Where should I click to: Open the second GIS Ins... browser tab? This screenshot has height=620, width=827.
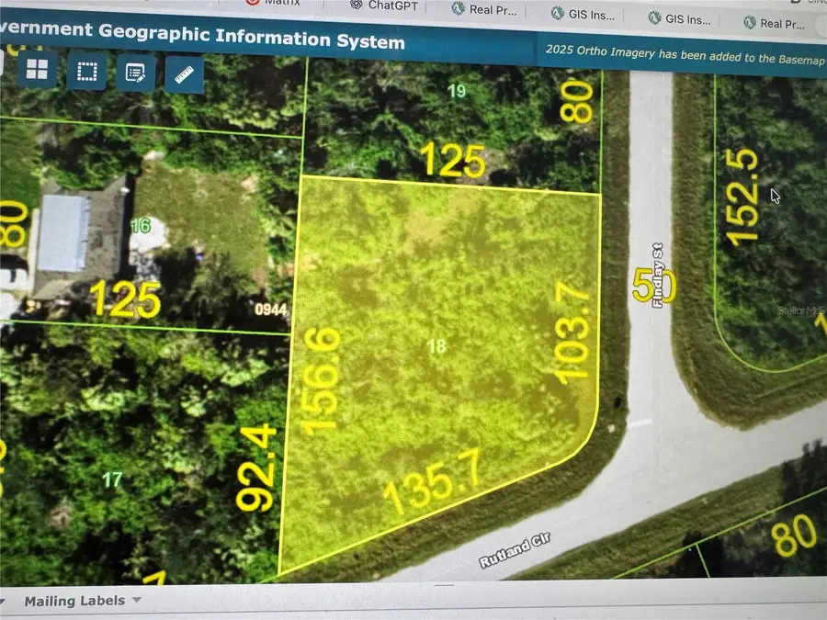(679, 18)
